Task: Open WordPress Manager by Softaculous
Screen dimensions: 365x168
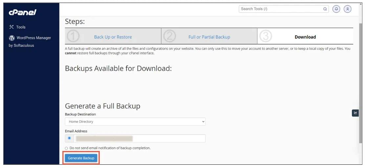Action: pos(30,41)
